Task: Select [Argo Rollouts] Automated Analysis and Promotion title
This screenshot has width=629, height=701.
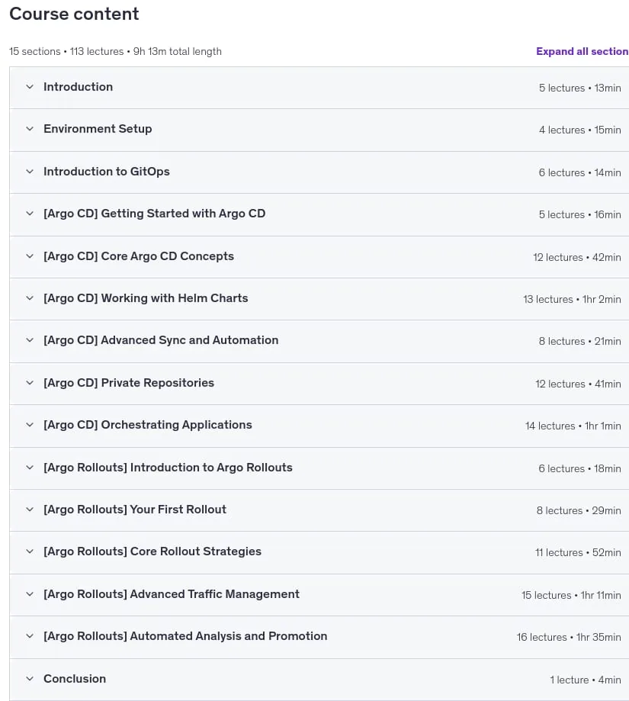Action: click(x=185, y=635)
